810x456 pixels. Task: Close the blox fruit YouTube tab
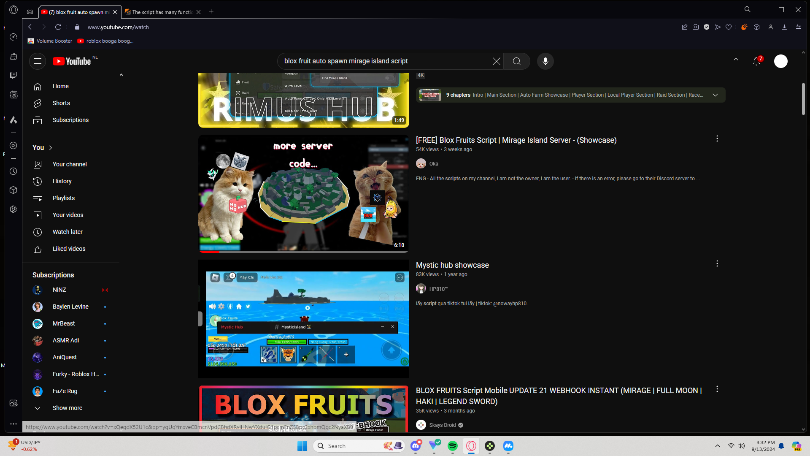115,12
